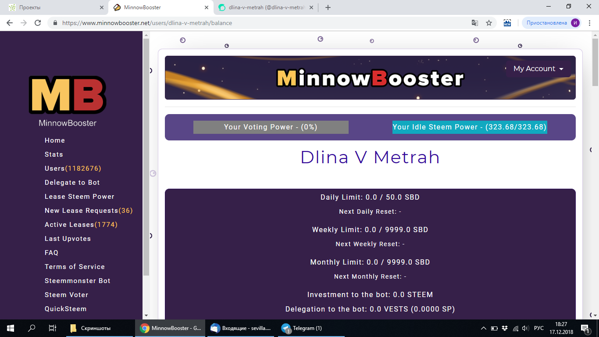Screen dimensions: 599x337
Task: Switch the РУС input language
Action: coord(539,328)
